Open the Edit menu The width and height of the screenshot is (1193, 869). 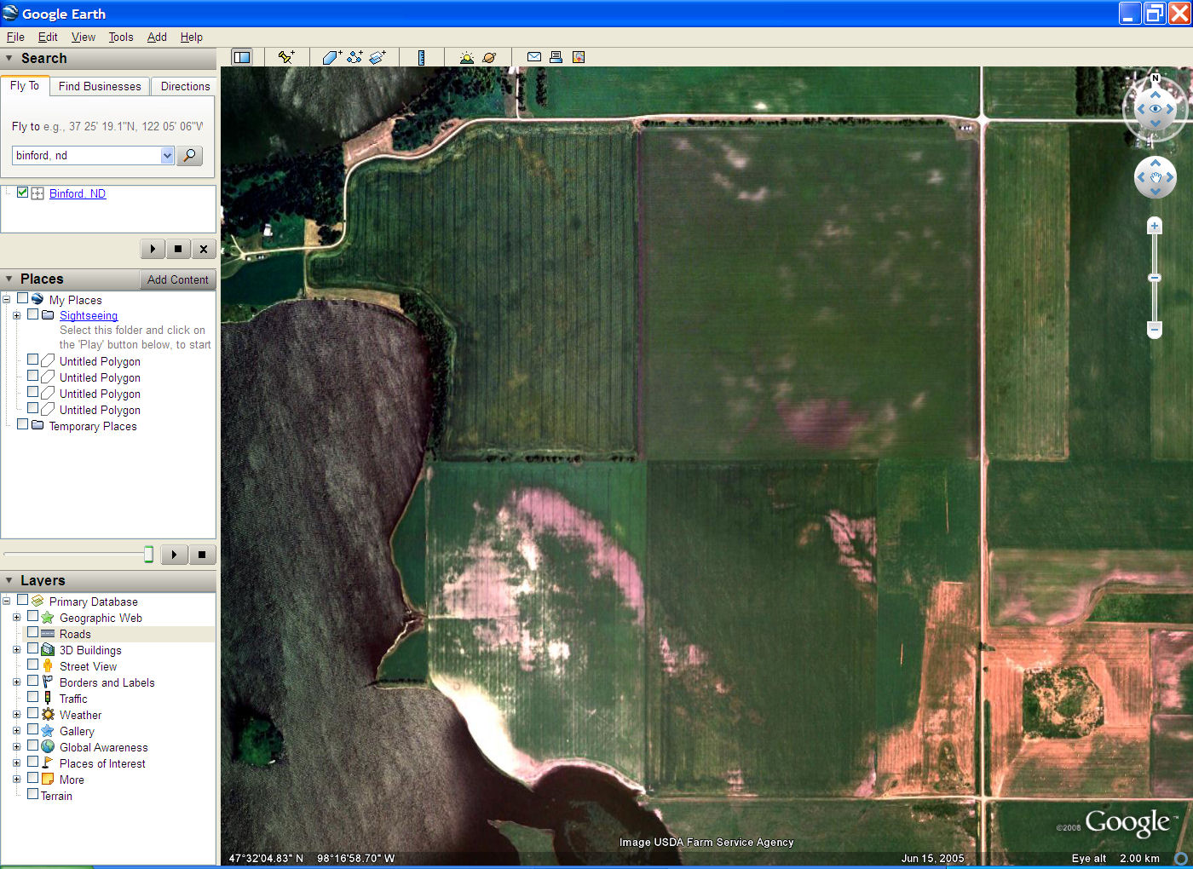click(x=48, y=37)
